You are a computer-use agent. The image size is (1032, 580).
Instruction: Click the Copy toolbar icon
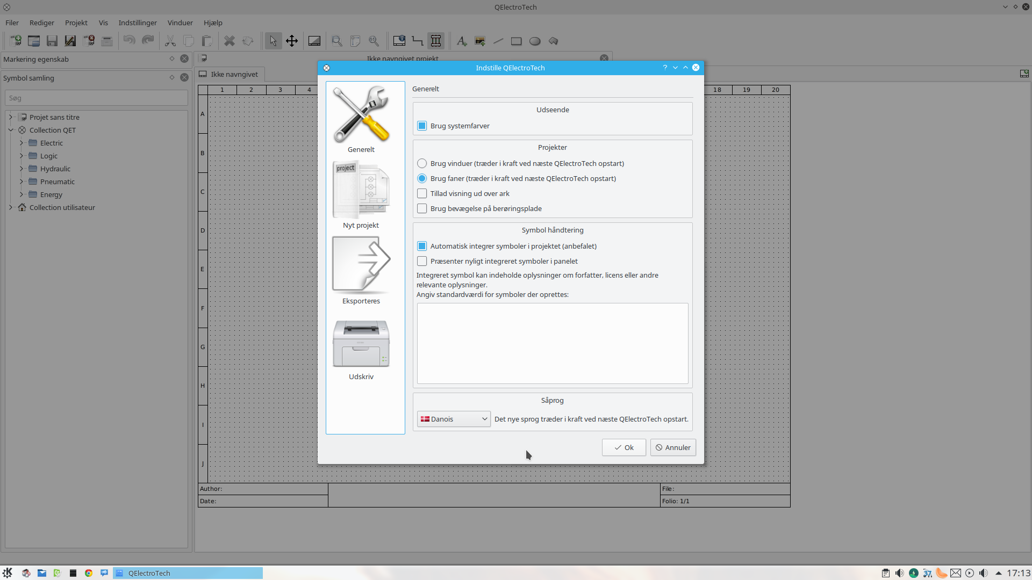[189, 41]
